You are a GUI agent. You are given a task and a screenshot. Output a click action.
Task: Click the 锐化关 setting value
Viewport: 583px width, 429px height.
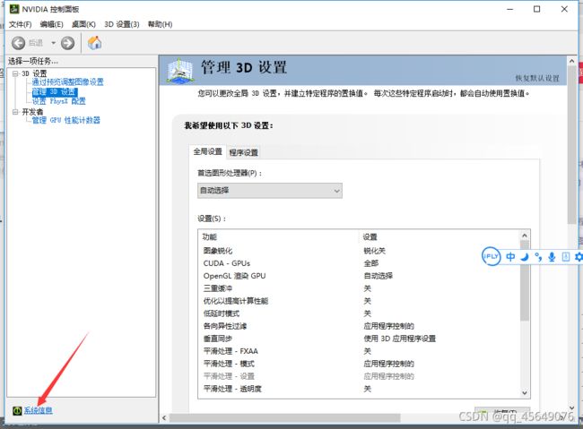coord(374,251)
